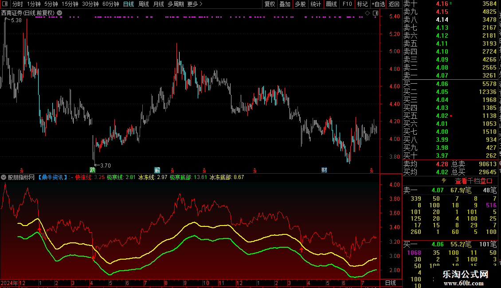Click 返回 back button
This screenshot has width=501, height=288.
click(394, 4)
